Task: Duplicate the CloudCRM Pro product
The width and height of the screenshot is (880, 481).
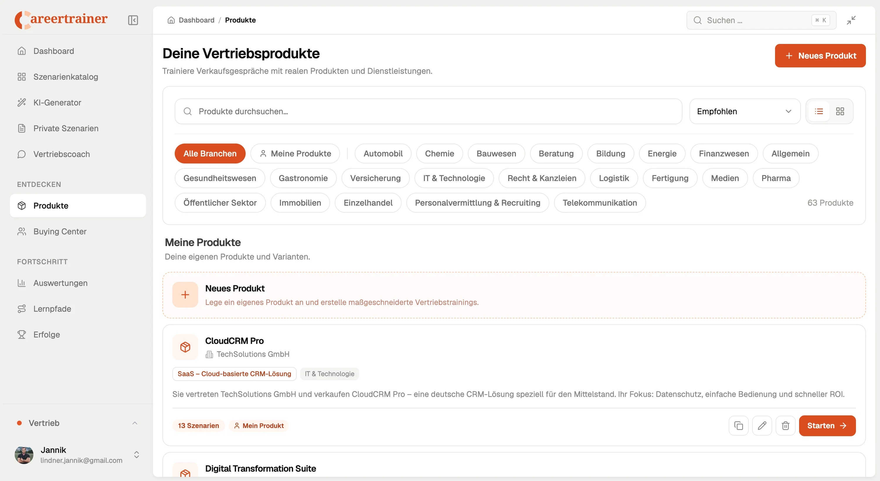Action: coord(739,426)
